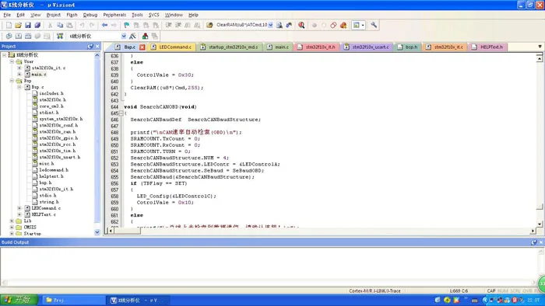
Task: Collapse the User folder in project tree
Action: tap(12, 61)
